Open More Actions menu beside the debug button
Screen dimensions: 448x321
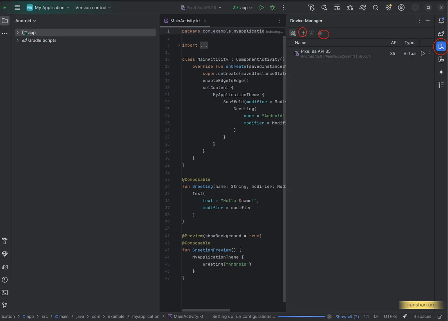[283, 7]
